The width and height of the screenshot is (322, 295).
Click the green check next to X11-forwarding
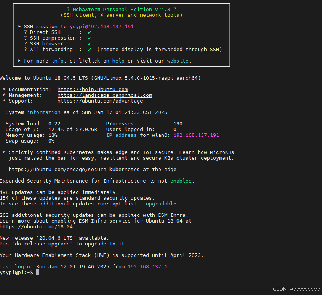coord(89,50)
